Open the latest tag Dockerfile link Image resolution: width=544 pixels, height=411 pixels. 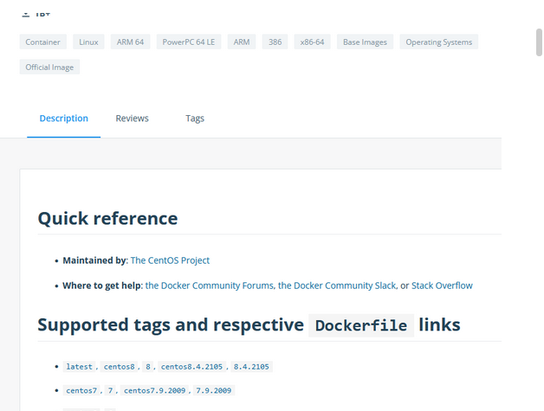click(x=79, y=367)
